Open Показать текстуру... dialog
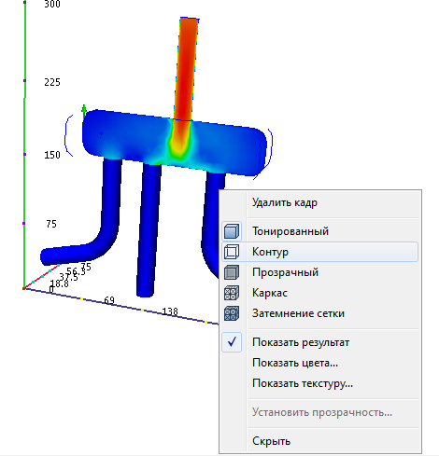The width and height of the screenshot is (439, 456). tap(303, 383)
